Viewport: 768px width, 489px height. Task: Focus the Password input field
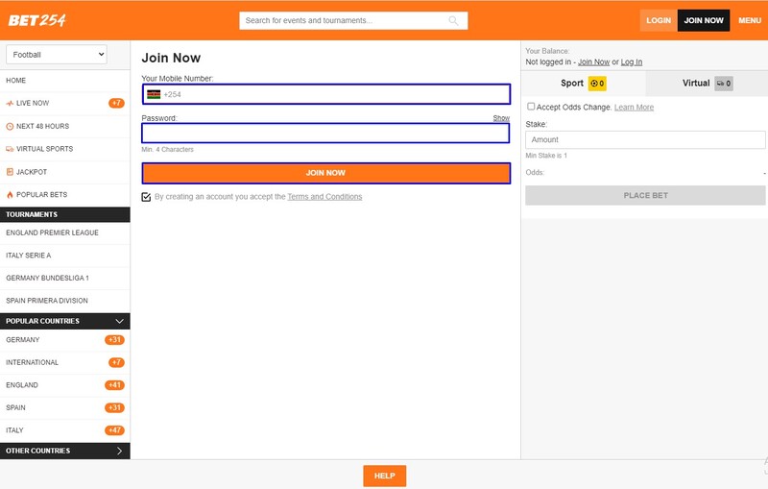pyautogui.click(x=325, y=134)
